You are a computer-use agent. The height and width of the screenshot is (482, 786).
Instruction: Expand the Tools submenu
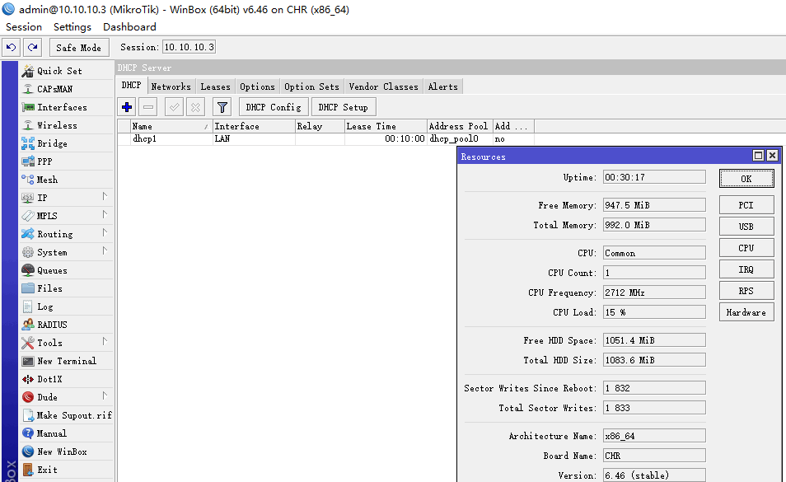[105, 341]
